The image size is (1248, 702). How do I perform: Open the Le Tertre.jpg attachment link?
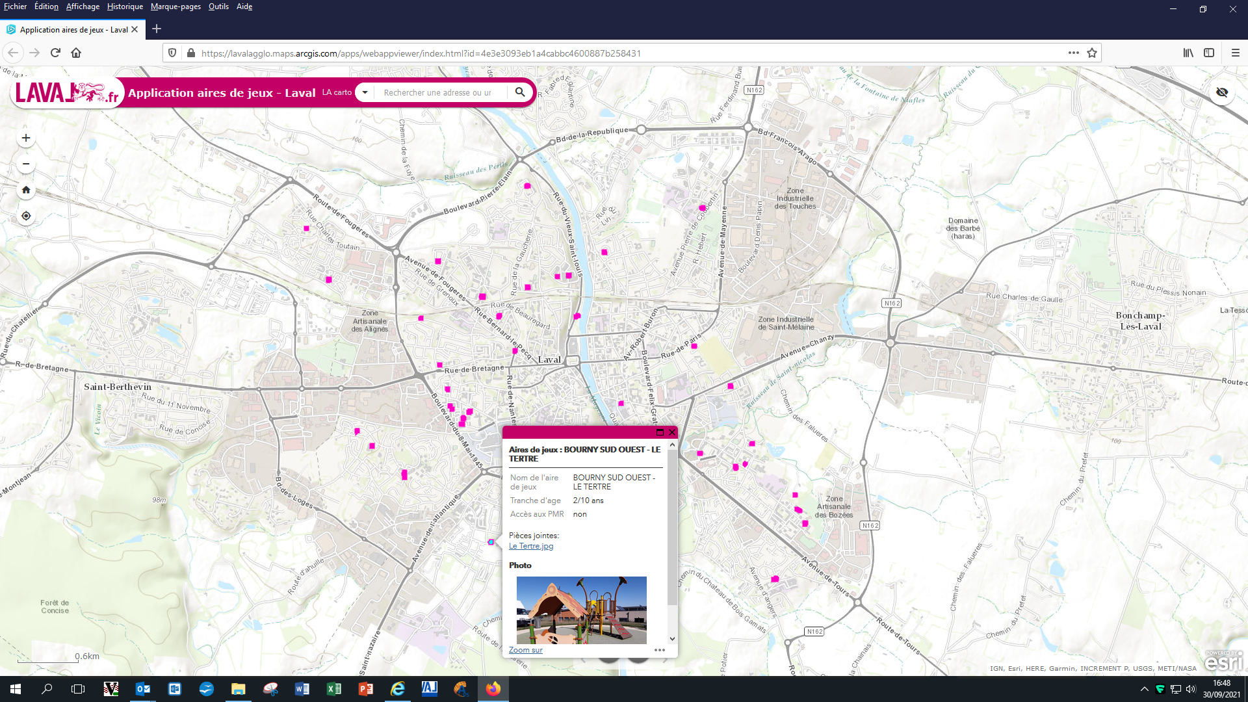(531, 546)
